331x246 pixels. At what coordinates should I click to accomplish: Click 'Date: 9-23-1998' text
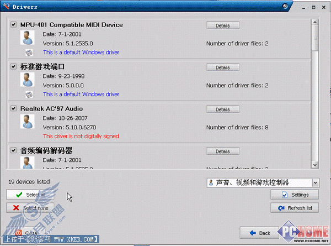point(63,76)
